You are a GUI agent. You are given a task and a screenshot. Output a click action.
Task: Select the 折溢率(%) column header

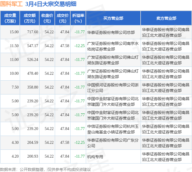[78, 18]
